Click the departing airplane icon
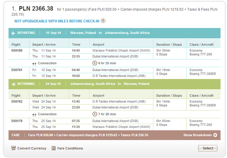This screenshot has height=158, width=227. 13,33
